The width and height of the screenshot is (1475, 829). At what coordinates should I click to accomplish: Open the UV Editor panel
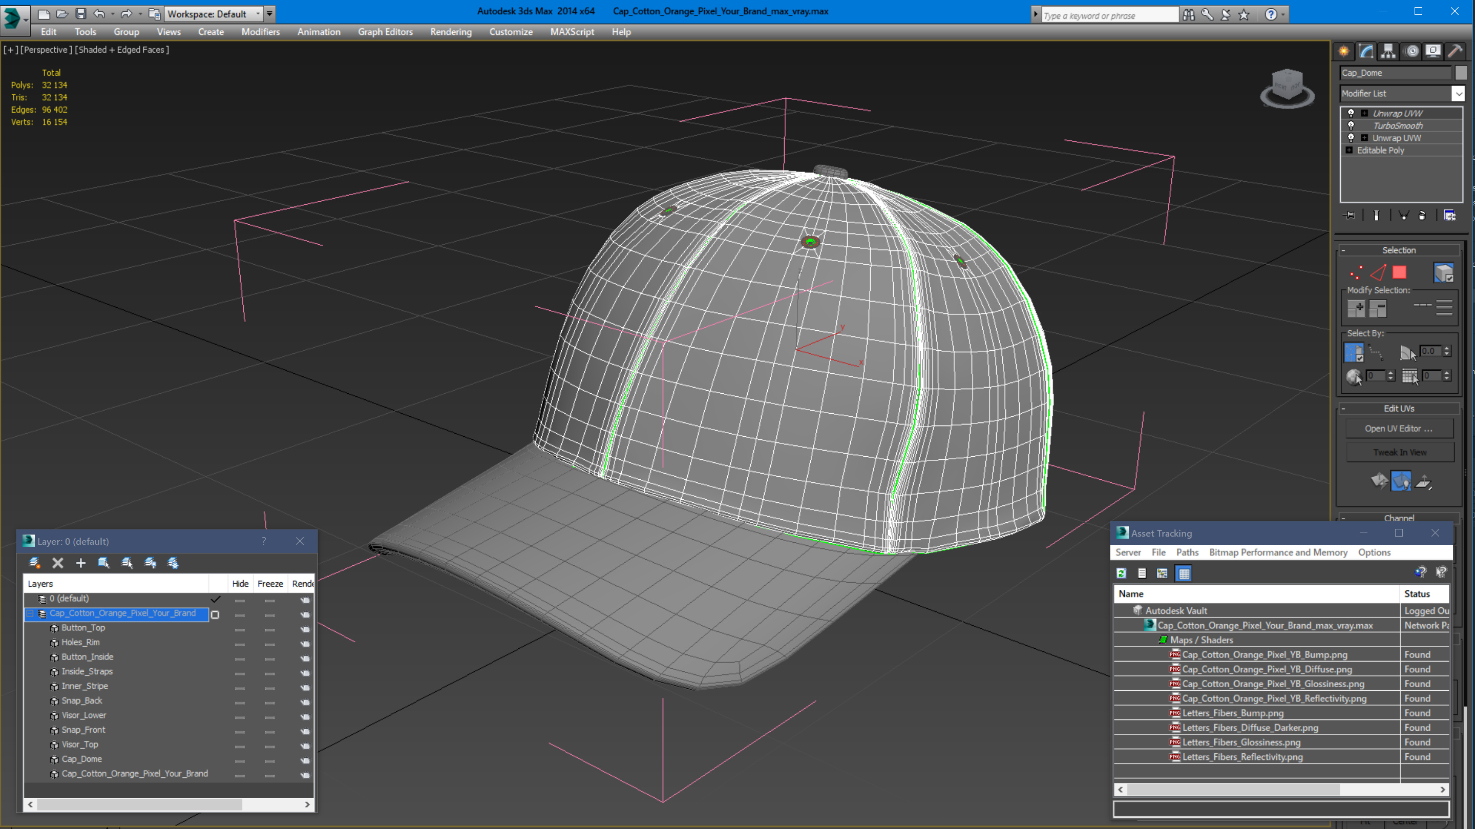1399,428
